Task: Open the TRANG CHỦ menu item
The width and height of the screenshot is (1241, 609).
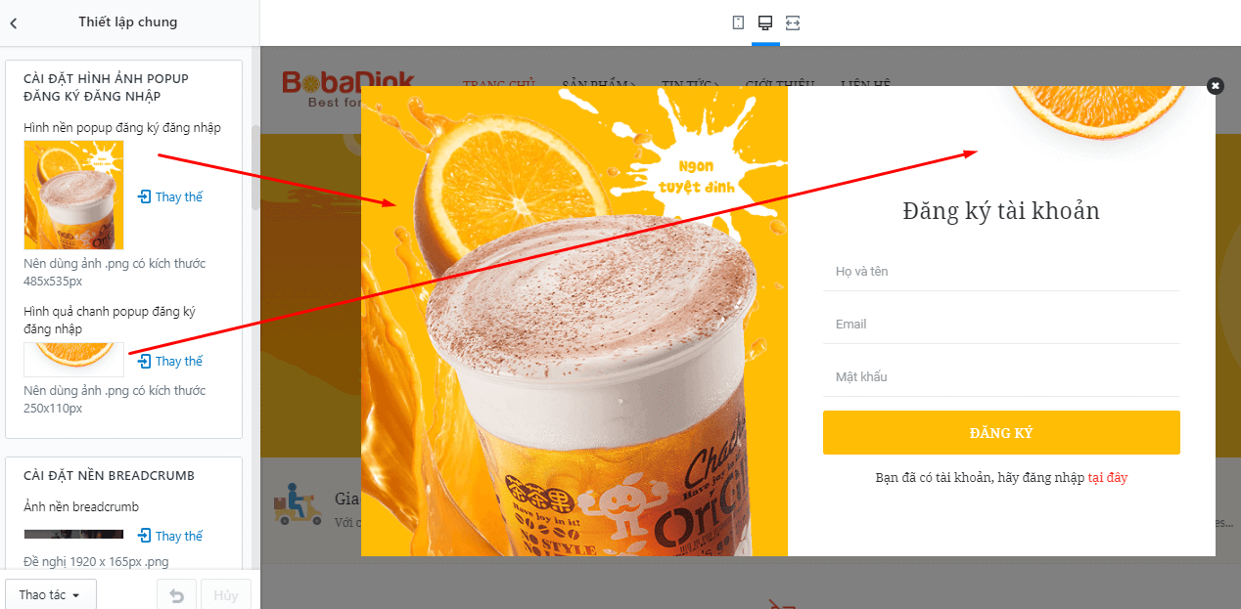Action: point(499,85)
